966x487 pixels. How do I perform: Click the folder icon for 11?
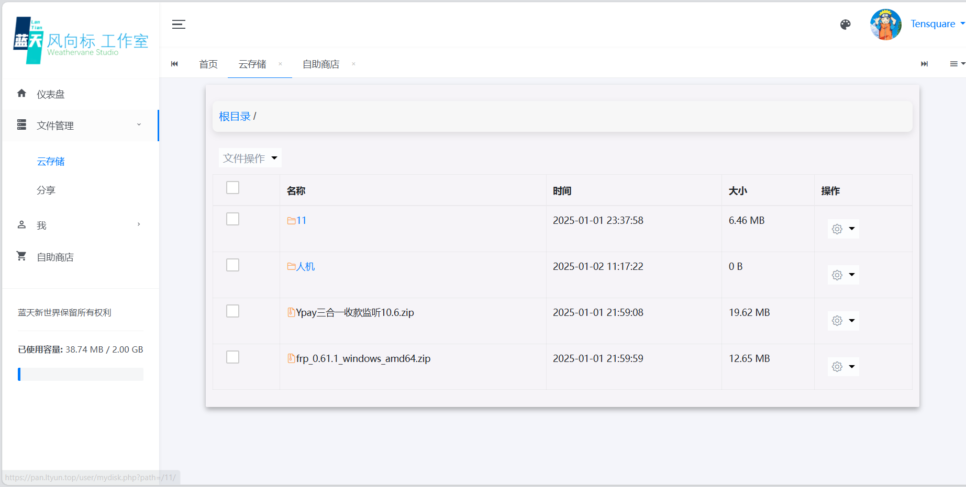point(291,221)
